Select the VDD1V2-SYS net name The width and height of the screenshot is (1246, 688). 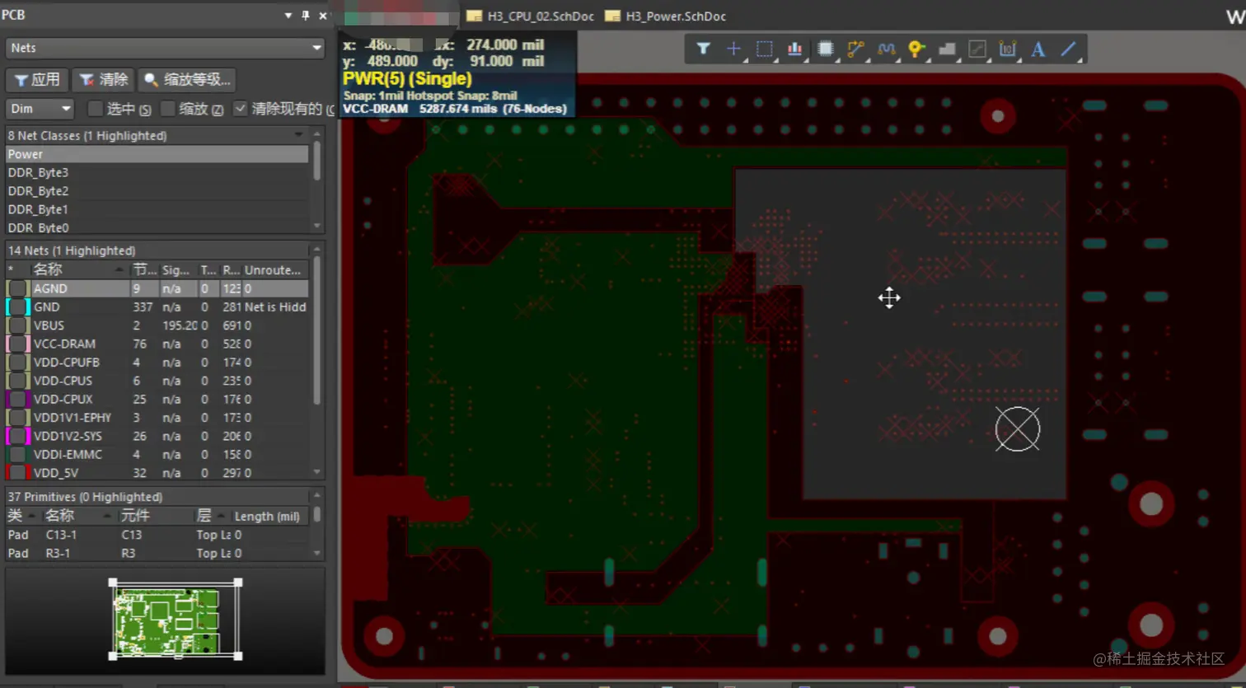tap(68, 436)
